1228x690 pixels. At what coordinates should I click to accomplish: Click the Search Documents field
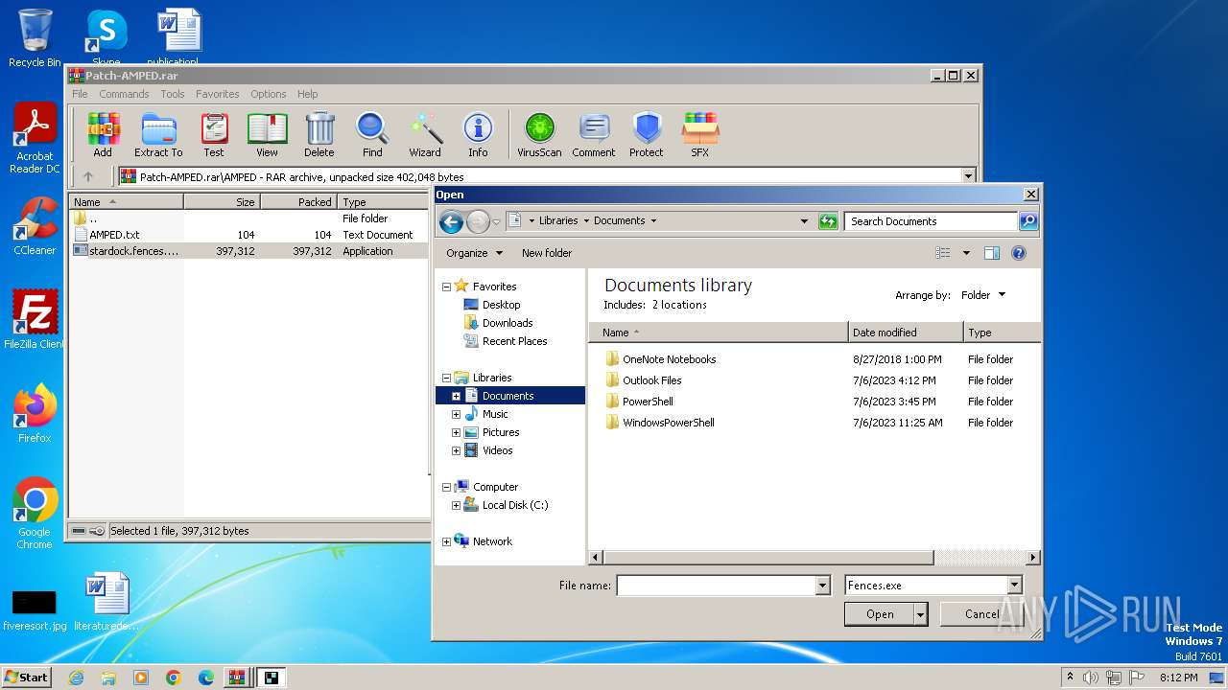click(x=931, y=221)
